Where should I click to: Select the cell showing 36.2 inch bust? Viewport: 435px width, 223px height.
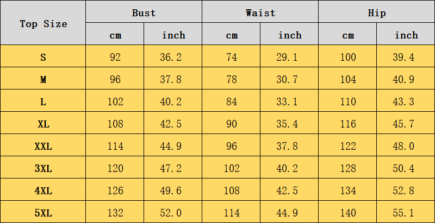point(173,56)
